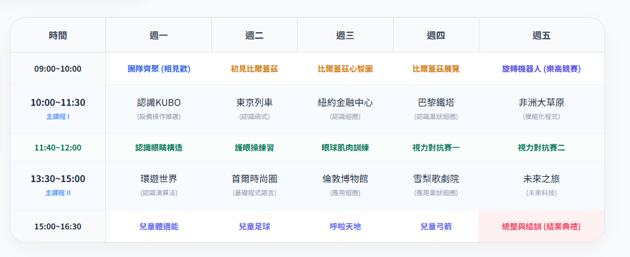The image size is (630, 257).
Task: Select the 11:40~12:00 time slot
Action: (x=58, y=147)
